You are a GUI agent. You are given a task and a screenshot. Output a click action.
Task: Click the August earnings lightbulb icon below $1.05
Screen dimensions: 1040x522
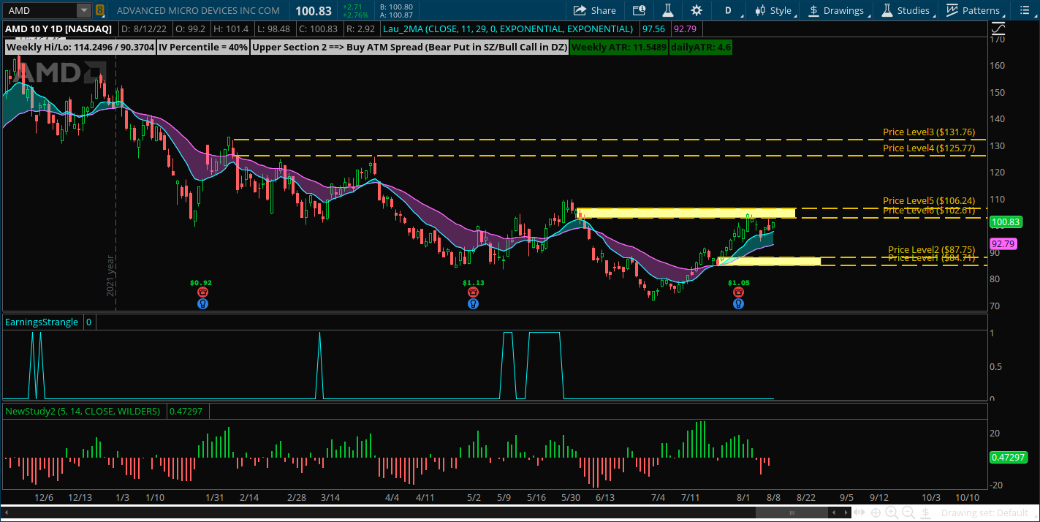[739, 303]
